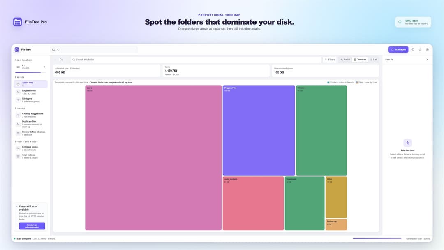444x250 pixels.
Task: Select the yellow Other treemap block
Action: point(336,197)
